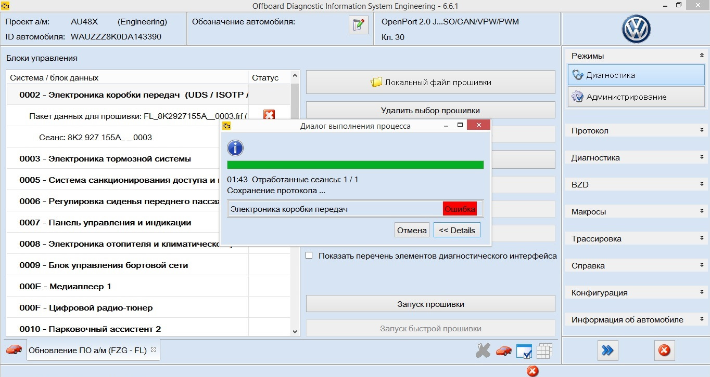
Task: Expand the BZD section
Action: 702,184
